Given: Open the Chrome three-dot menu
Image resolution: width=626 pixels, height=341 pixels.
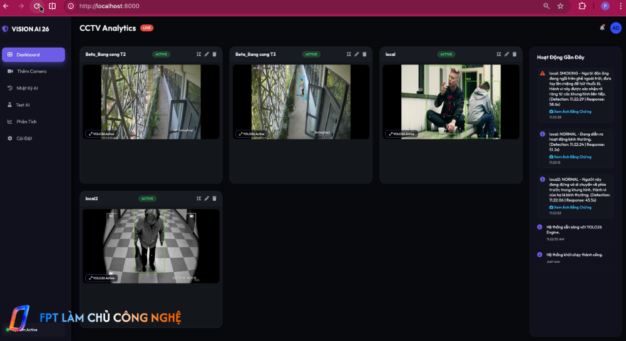Looking at the screenshot, I should pyautogui.click(x=618, y=6).
